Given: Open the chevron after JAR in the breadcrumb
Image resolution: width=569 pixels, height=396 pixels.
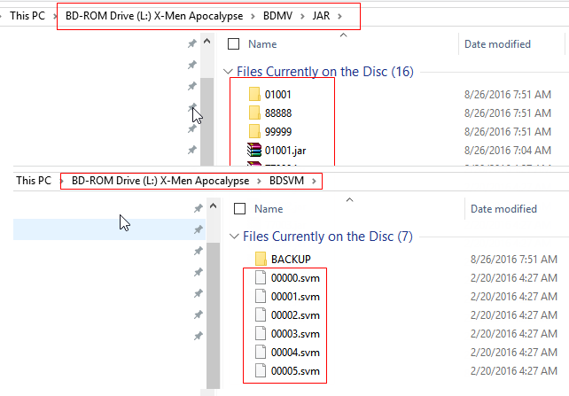Looking at the screenshot, I should coord(339,16).
